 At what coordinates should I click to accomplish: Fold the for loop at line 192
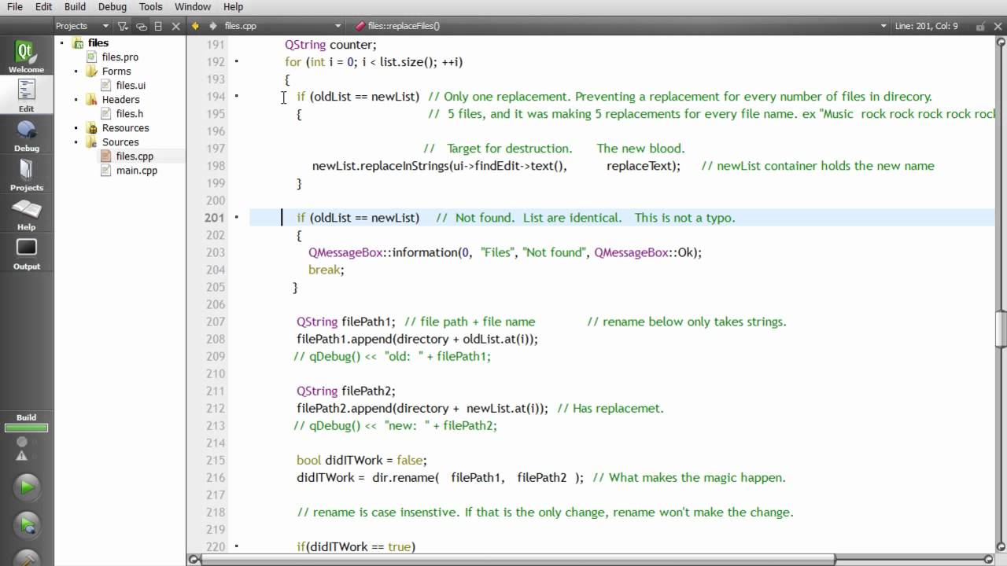coord(237,61)
